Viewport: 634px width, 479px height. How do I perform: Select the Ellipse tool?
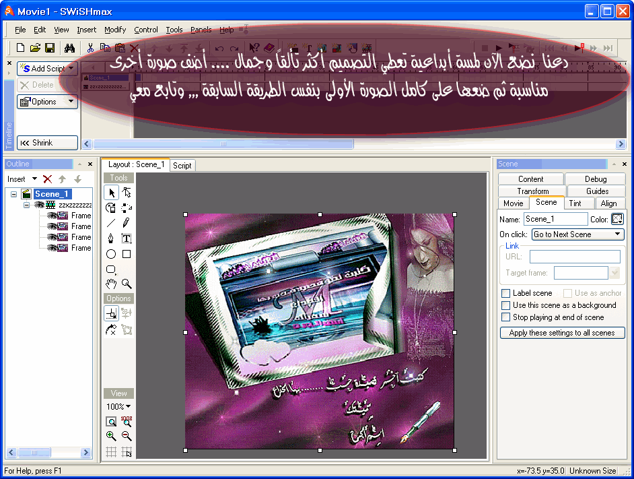111,254
